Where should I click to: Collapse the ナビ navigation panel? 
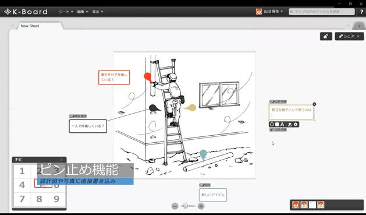pyautogui.click(x=62, y=160)
